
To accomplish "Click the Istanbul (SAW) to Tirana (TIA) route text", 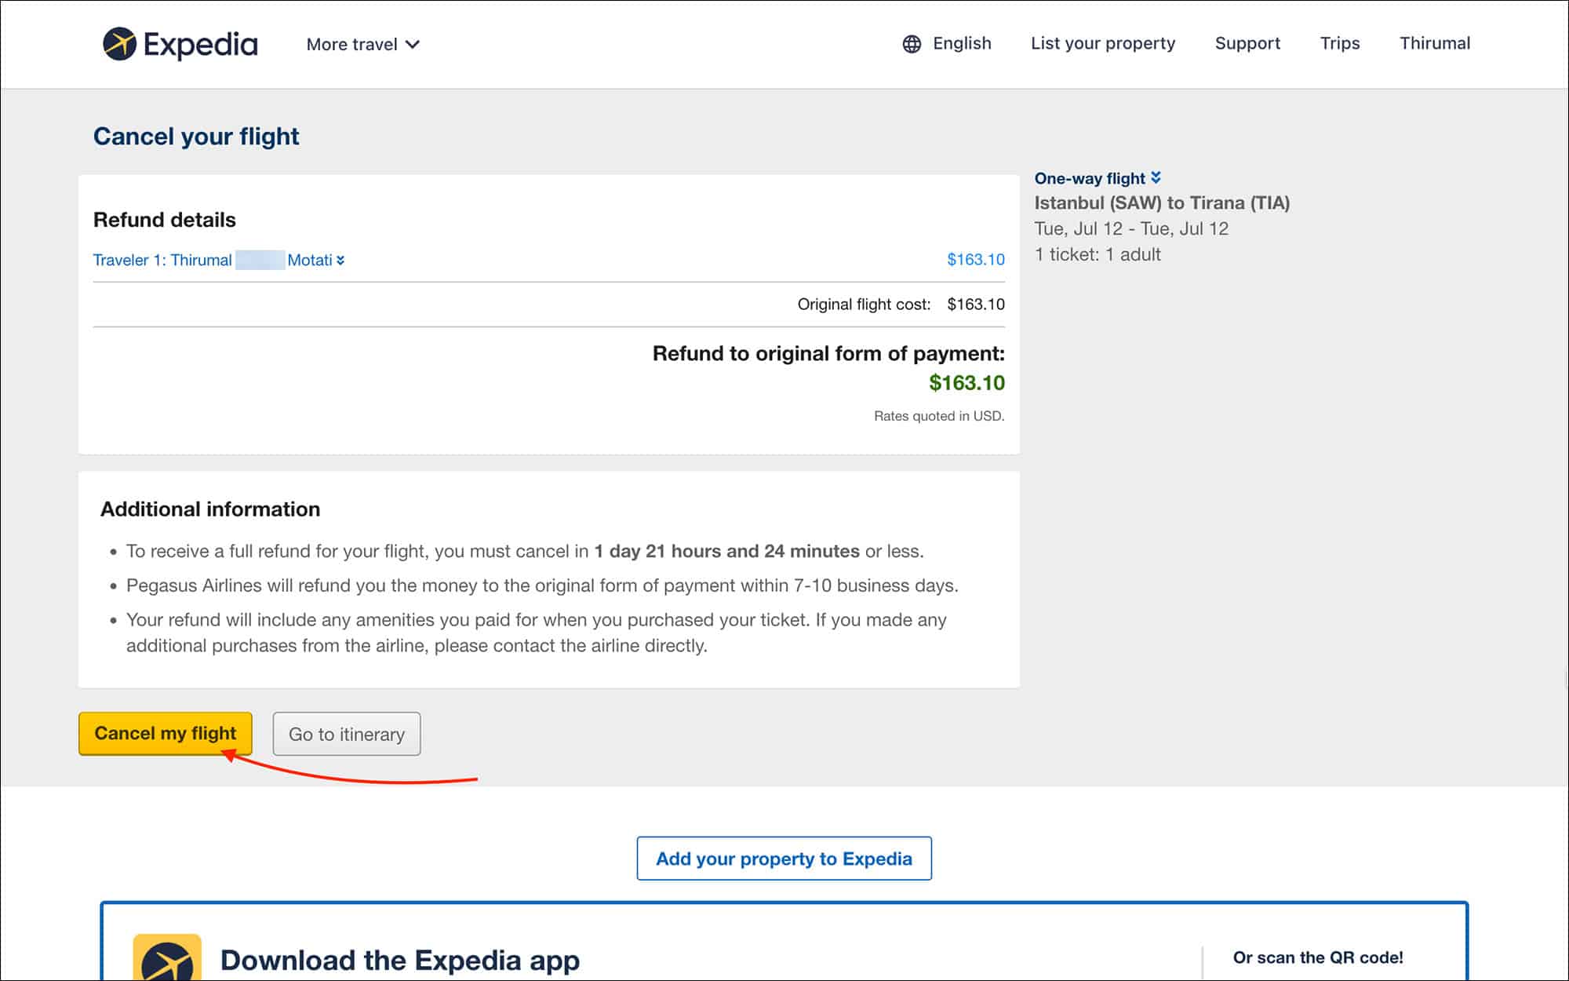I will point(1161,203).
